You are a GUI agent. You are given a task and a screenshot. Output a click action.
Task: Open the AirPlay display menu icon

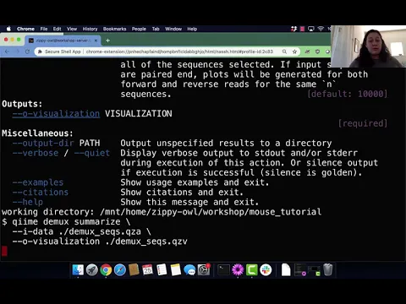[311, 29]
